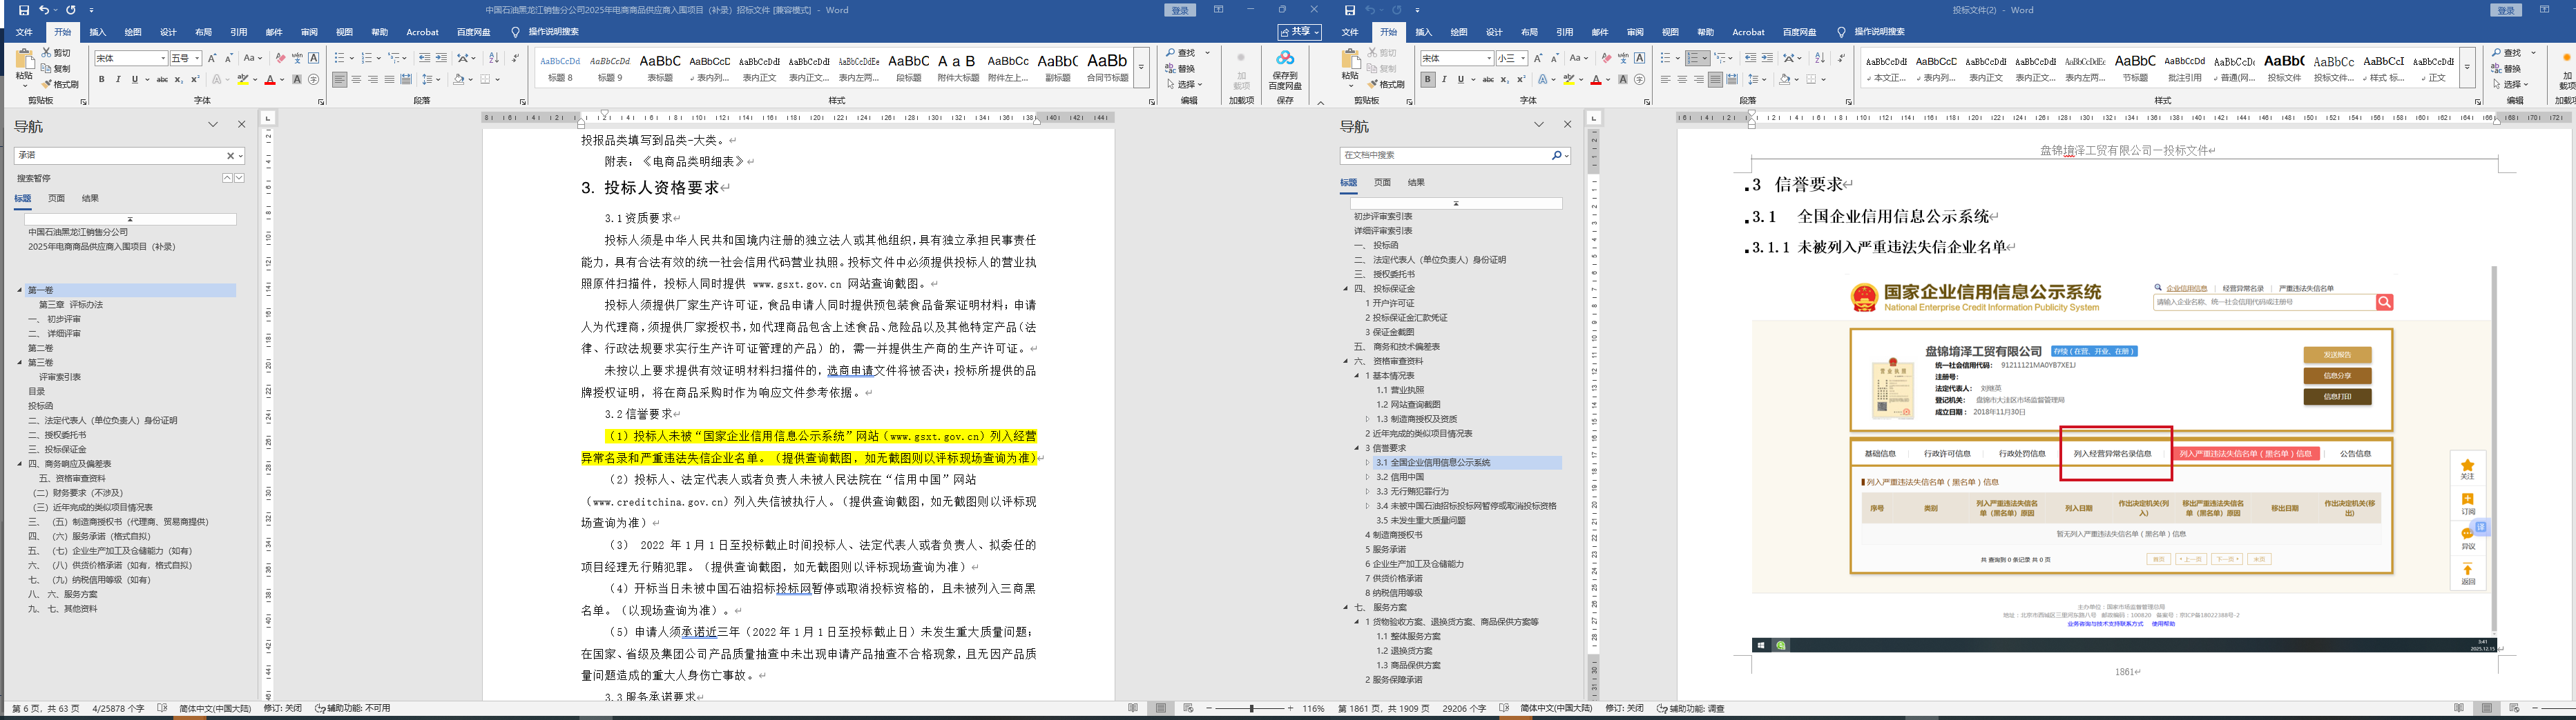Toggle Italic in 招标文件 window ribbon
This screenshot has width=2576, height=720.
coord(118,80)
